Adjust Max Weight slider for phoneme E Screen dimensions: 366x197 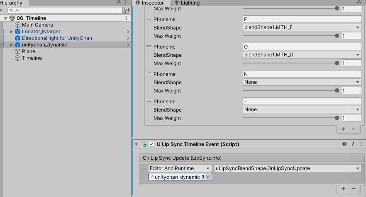(x=291, y=36)
